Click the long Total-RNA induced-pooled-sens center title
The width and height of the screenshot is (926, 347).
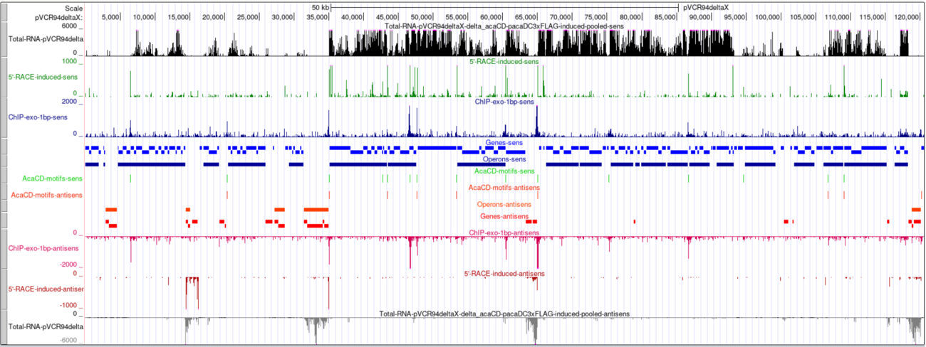[504, 26]
